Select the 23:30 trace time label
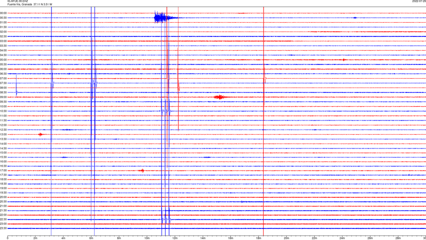Viewport: 426px width, 240px height. [x=3, y=228]
